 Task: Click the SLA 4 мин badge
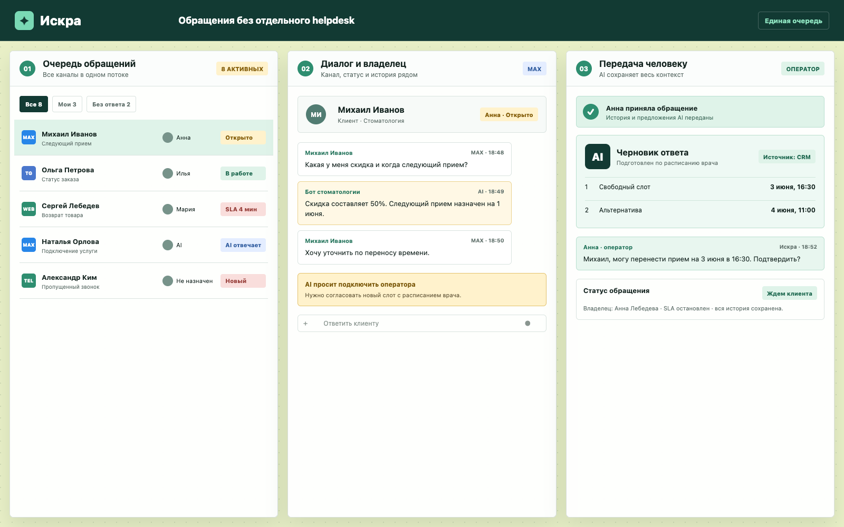pos(243,209)
